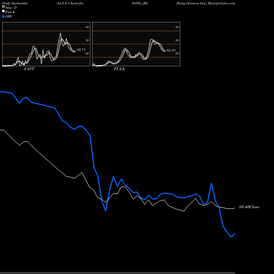
Task: Click the 'FULL' chart label
Action: tap(119, 69)
